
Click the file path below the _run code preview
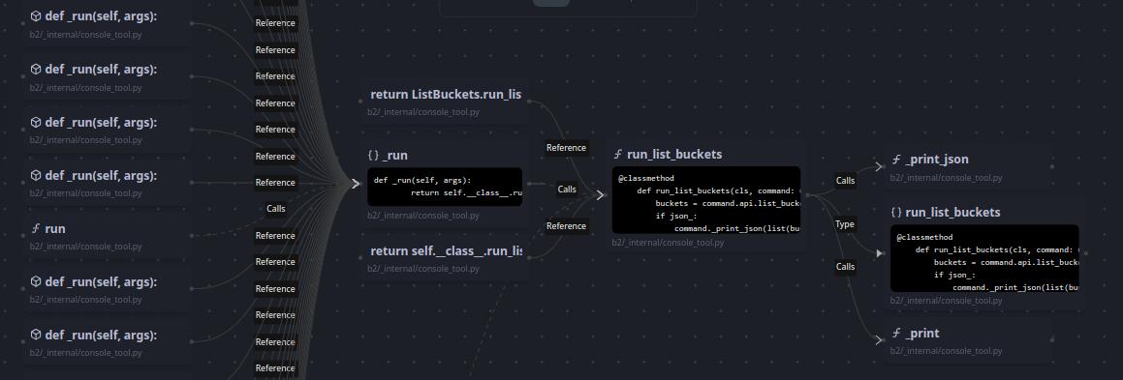[423, 215]
